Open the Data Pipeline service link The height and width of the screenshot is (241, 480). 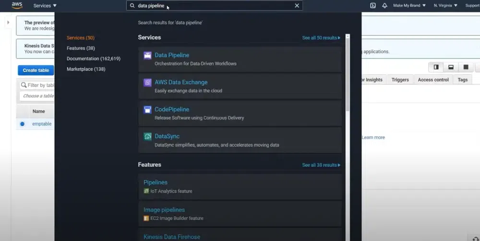(172, 55)
